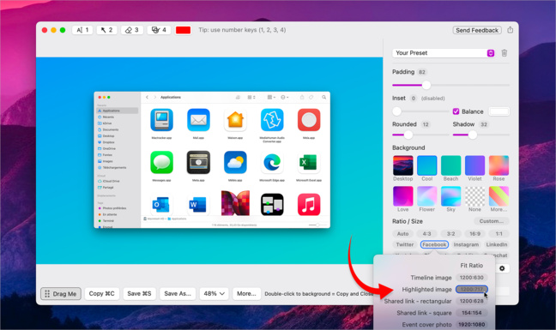This screenshot has height=330, width=556.
Task: Click the Save As... button
Action: click(178, 293)
